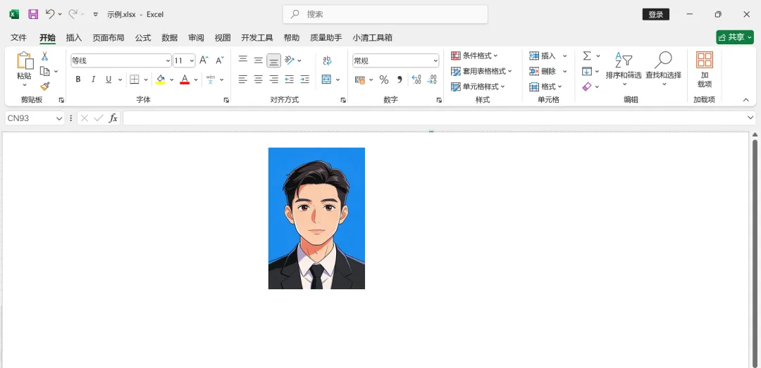Screen dimensions: 761x368
Task: Click the decrease indent icon
Action: coord(290,80)
